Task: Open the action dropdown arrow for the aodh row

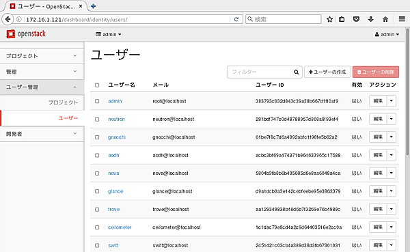Action: 392,155
